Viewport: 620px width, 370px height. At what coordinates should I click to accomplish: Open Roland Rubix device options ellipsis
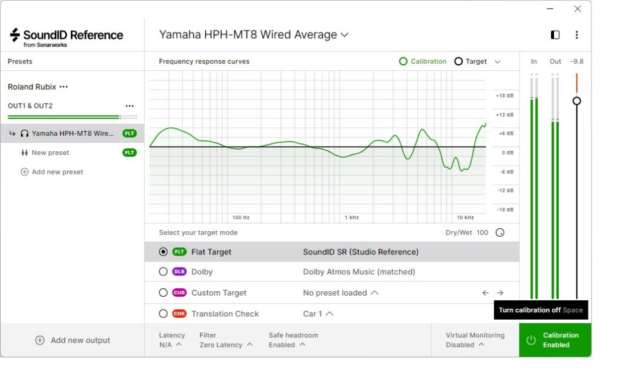[x=64, y=87]
